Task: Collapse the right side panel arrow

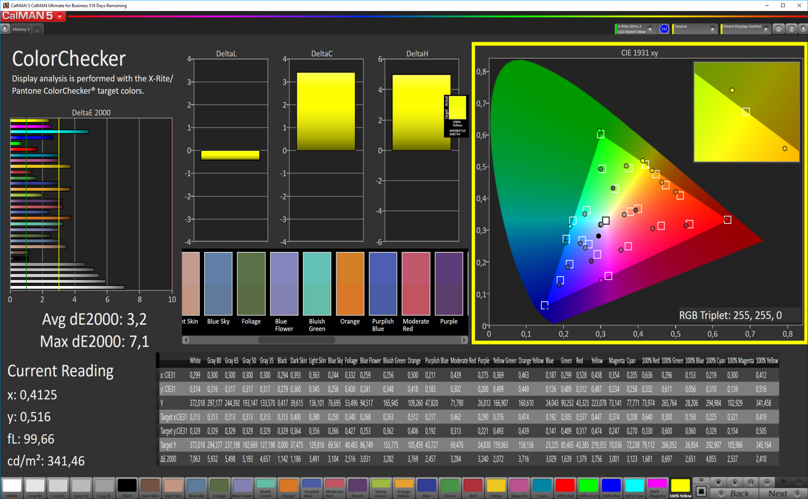Action: [x=803, y=29]
